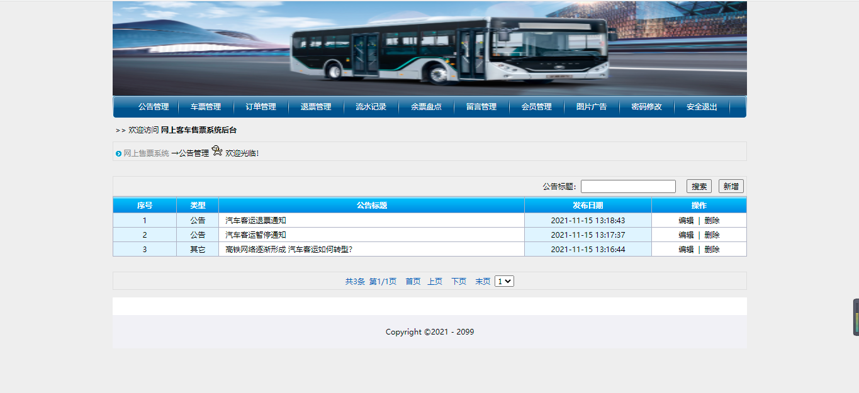Viewport: 859px width, 393px height.
Task: Click the 其它 type cell
Action: [x=198, y=250]
